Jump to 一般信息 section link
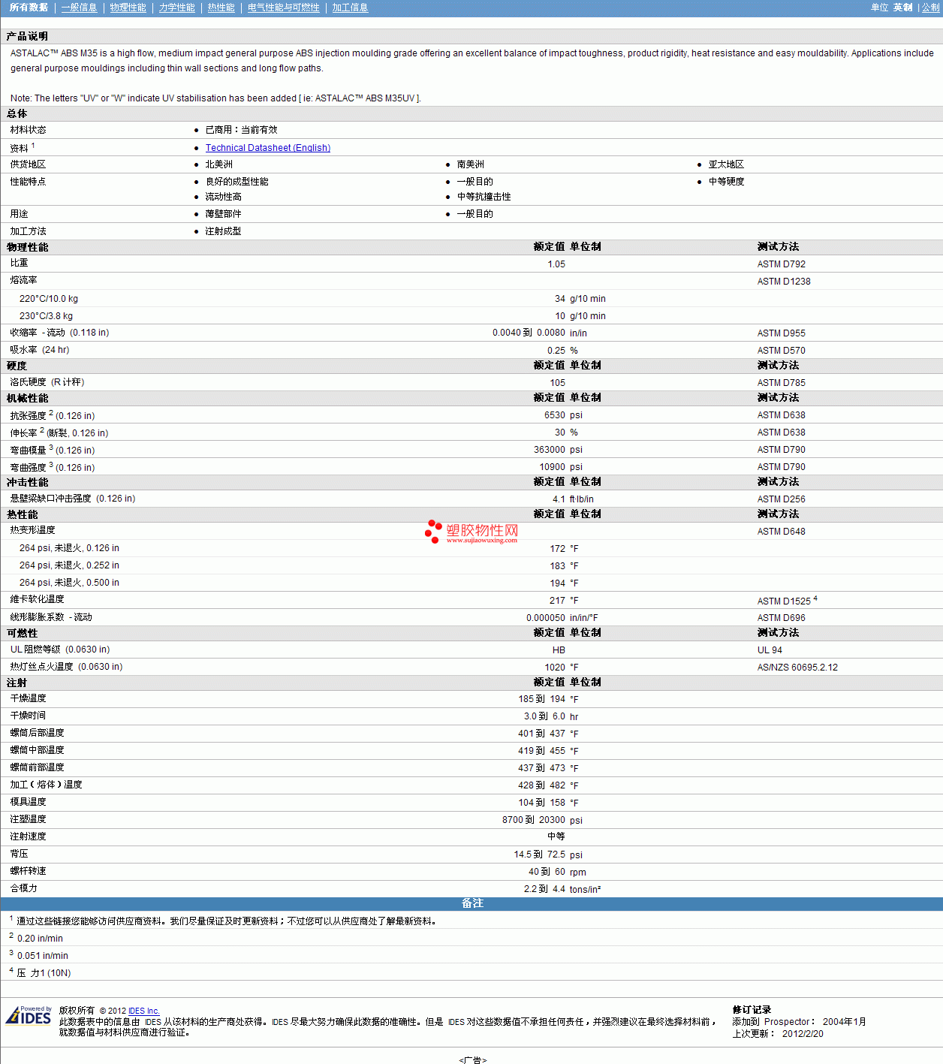Viewport: 943px width, 1064px height. (79, 8)
